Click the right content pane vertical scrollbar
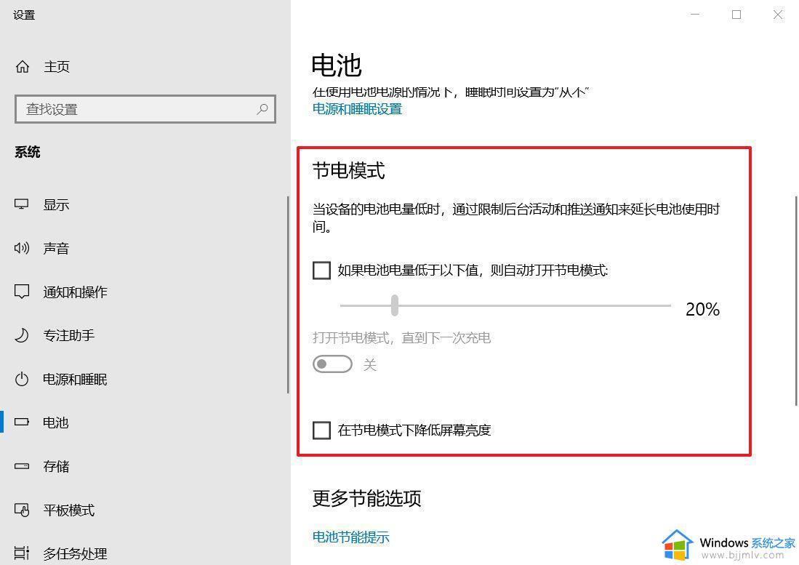This screenshot has width=799, height=565. 796,300
